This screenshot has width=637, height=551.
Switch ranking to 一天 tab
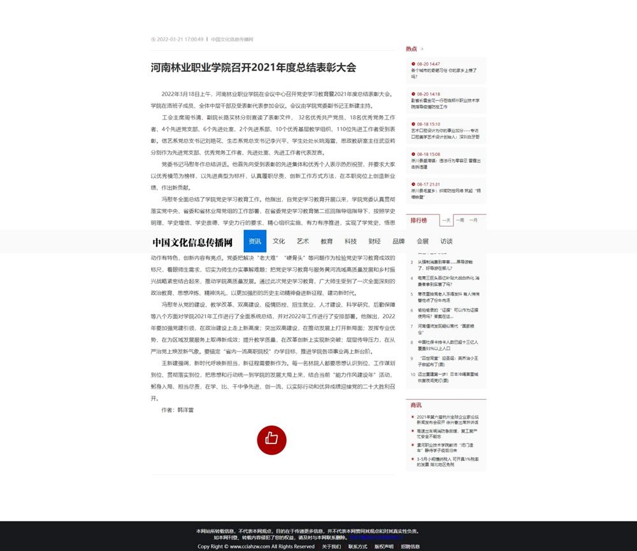447,220
